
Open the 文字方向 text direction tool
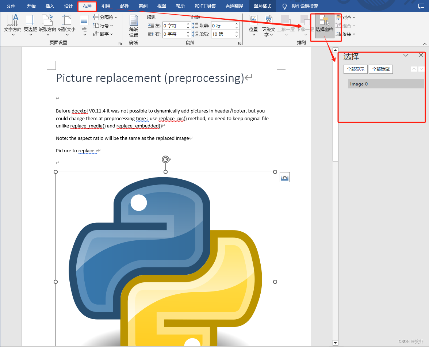[12, 25]
